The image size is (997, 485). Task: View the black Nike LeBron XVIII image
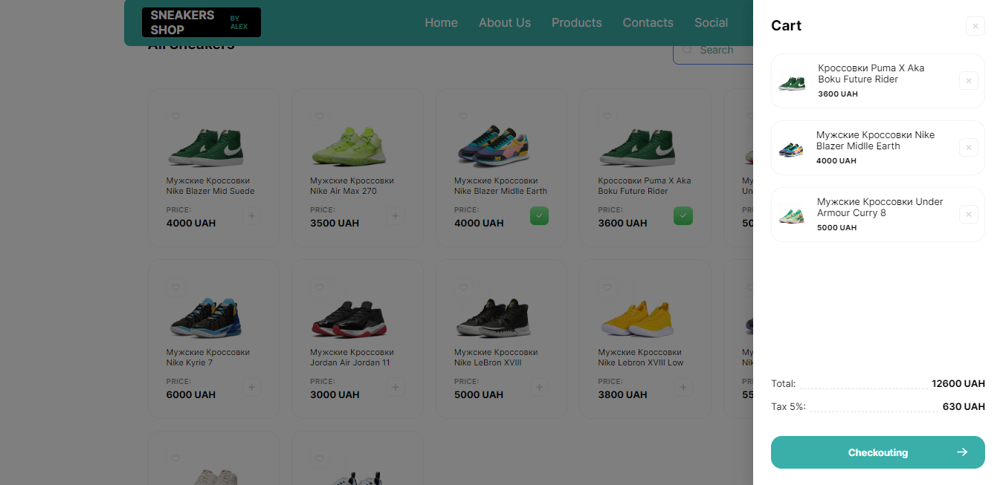[494, 318]
